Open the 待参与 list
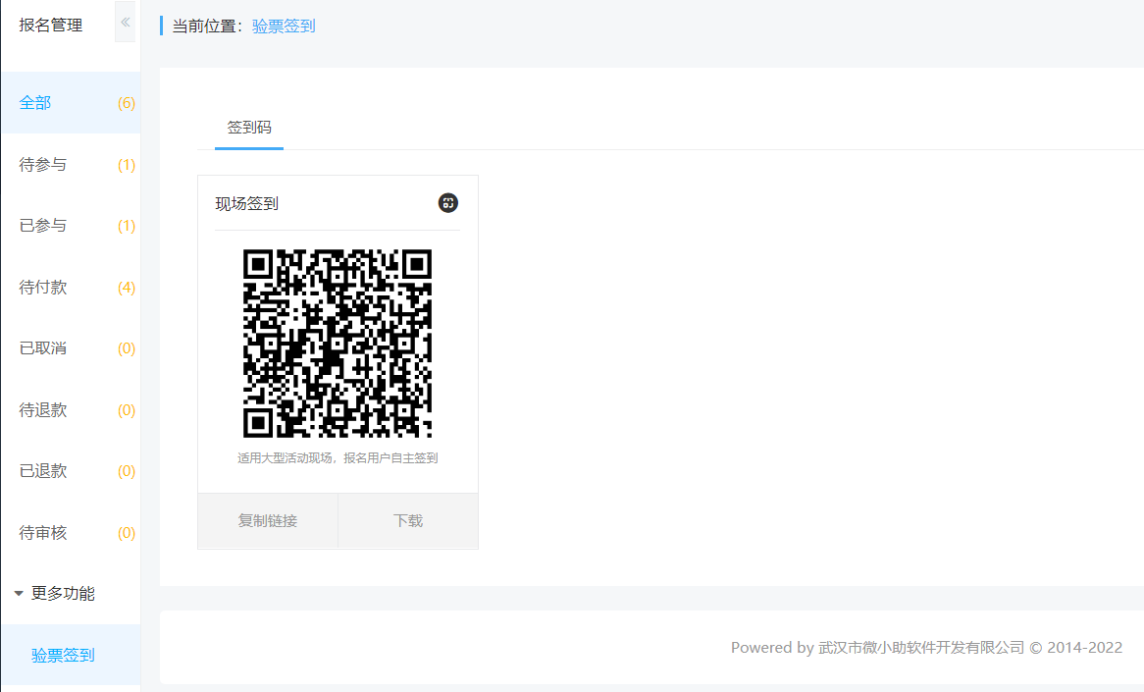 pyautogui.click(x=71, y=164)
